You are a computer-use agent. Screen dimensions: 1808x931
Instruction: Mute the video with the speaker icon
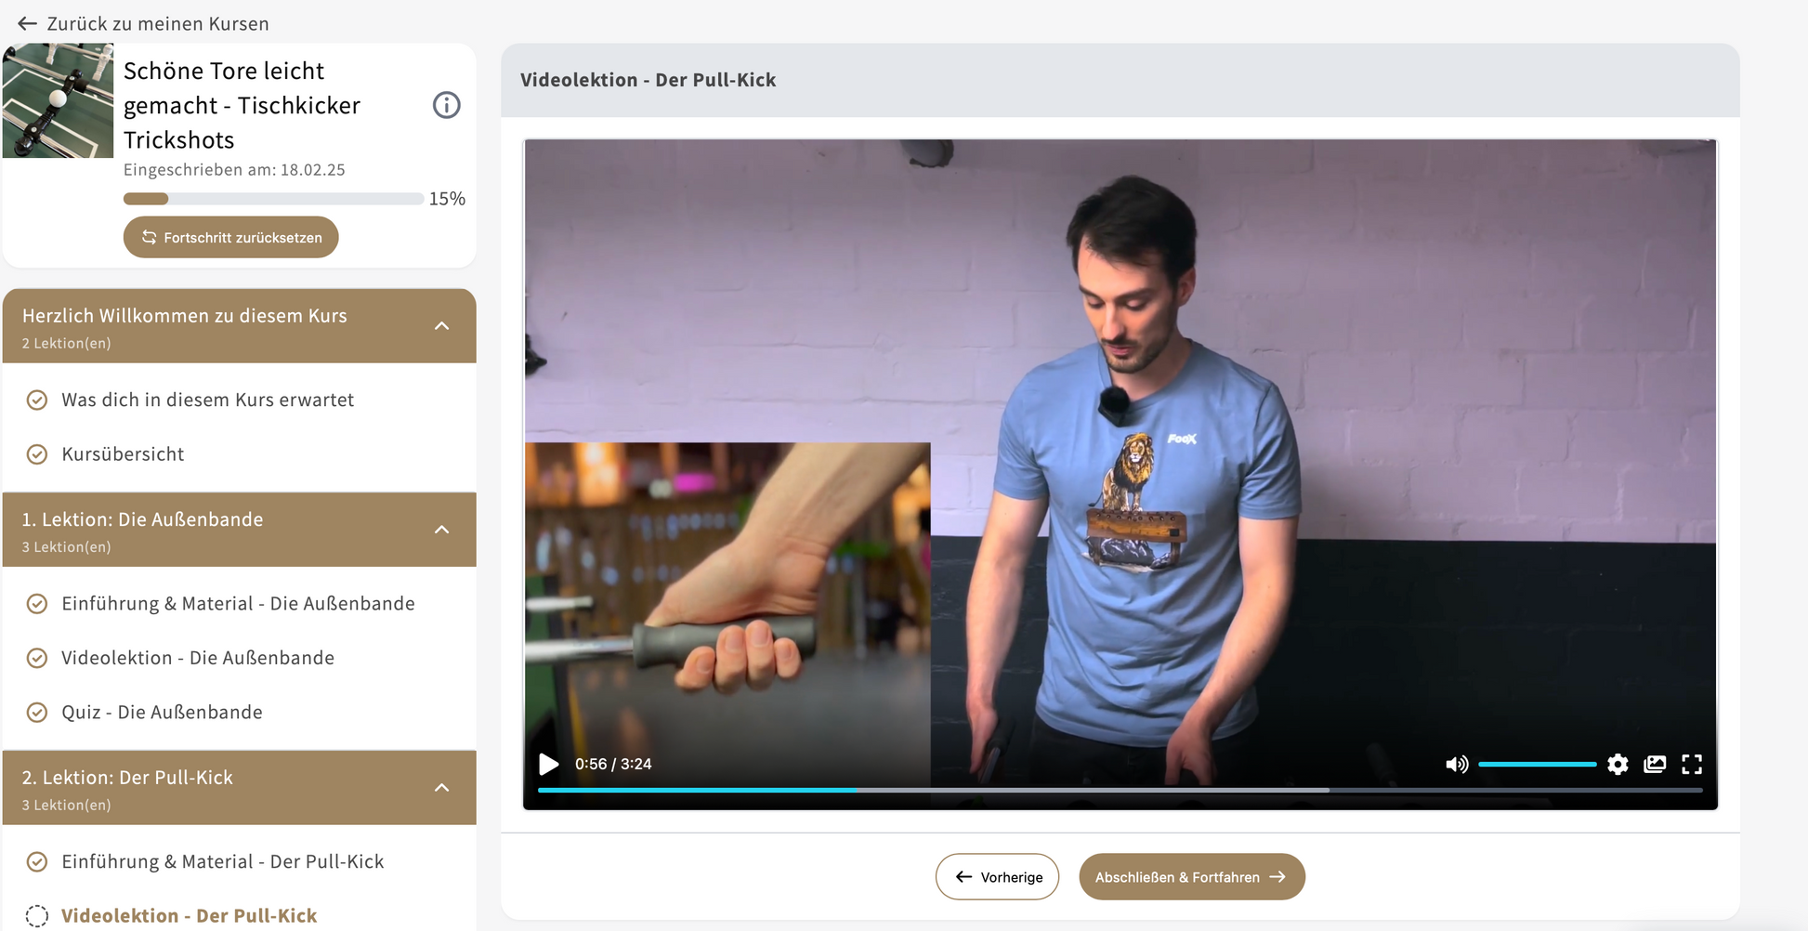point(1457,764)
